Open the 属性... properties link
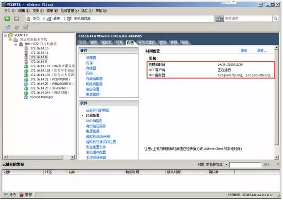The width and height of the screenshot is (283, 200). [262, 51]
